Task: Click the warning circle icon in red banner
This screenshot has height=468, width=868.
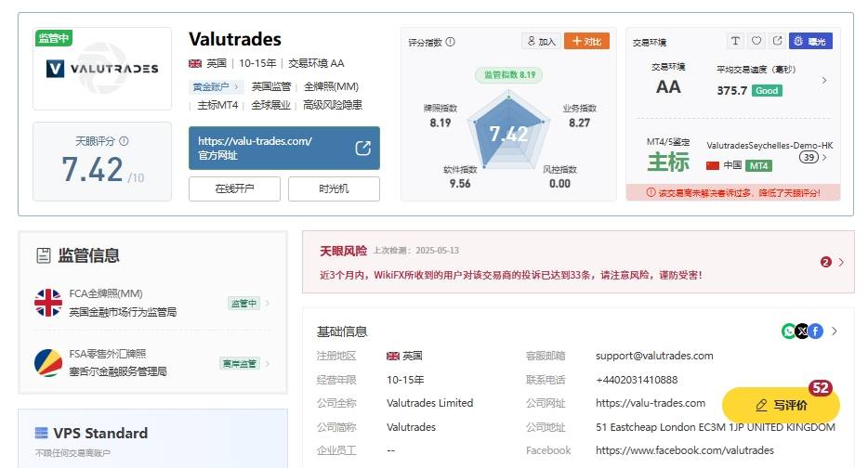Action: point(651,192)
